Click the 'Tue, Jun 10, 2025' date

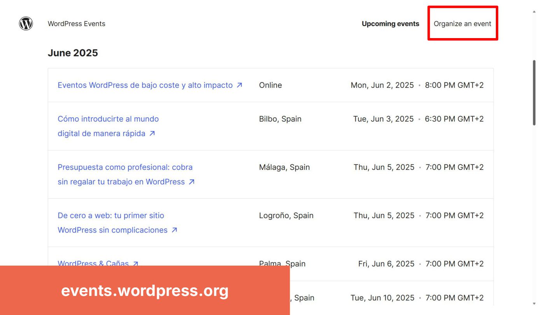coord(383,298)
